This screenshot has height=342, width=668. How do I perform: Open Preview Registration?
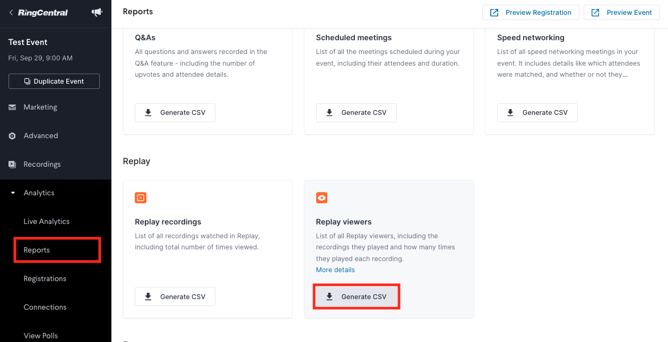point(531,13)
